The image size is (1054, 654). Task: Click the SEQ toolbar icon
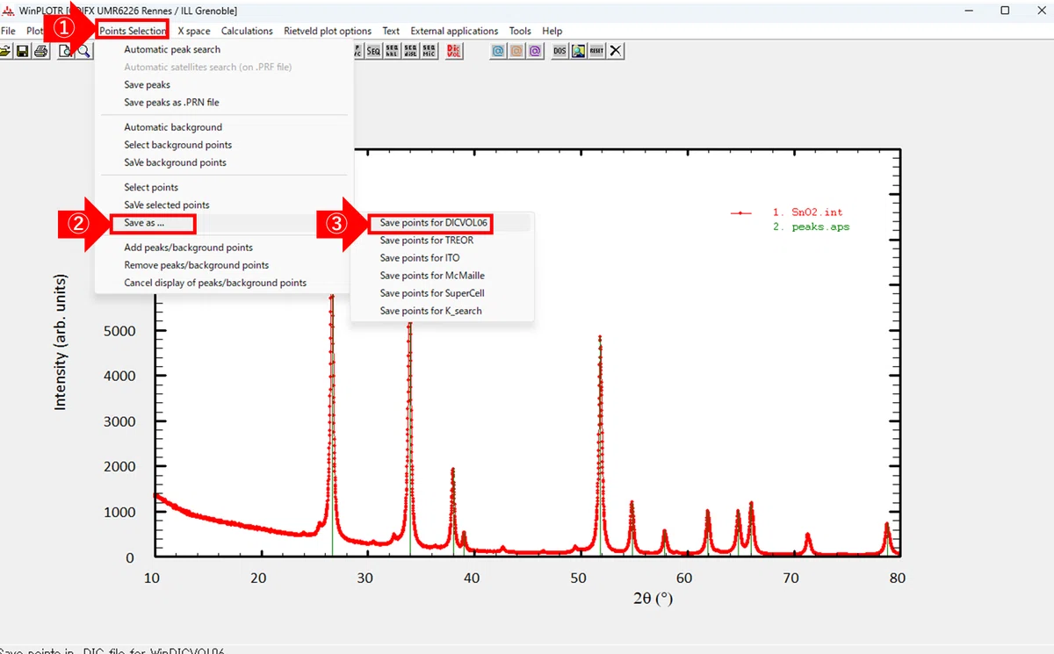pos(373,51)
